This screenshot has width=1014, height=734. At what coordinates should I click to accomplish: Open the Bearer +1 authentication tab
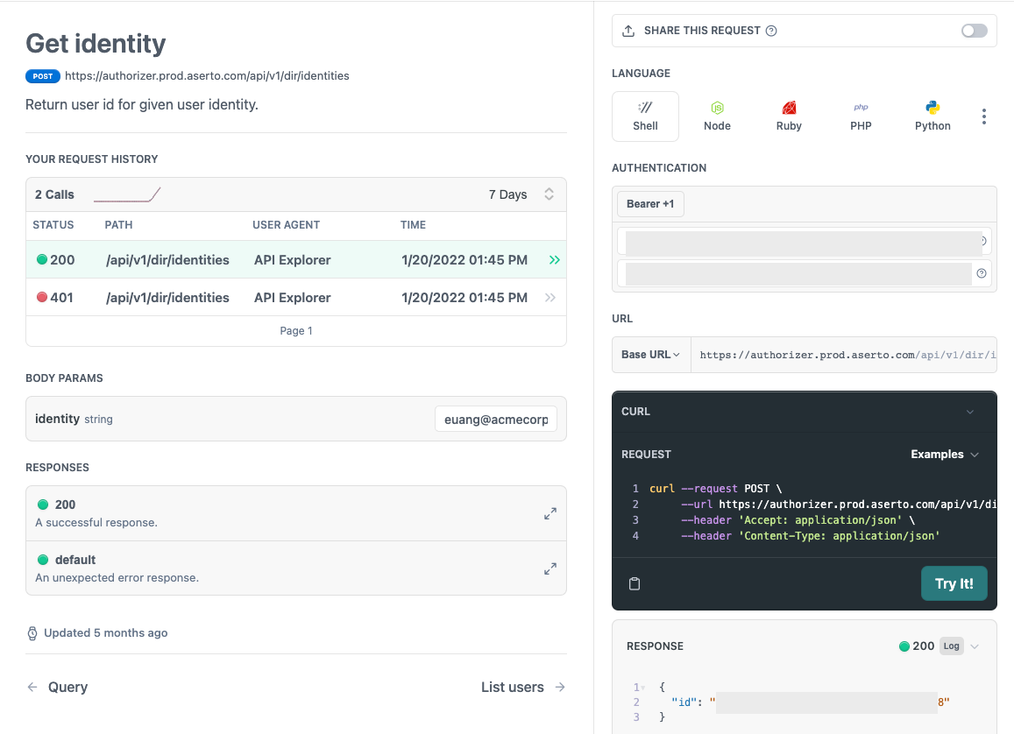[650, 203]
